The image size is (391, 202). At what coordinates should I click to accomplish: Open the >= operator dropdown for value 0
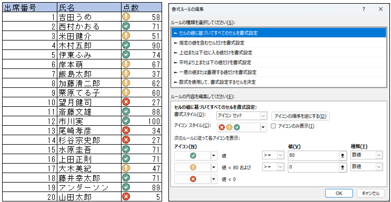(273, 167)
